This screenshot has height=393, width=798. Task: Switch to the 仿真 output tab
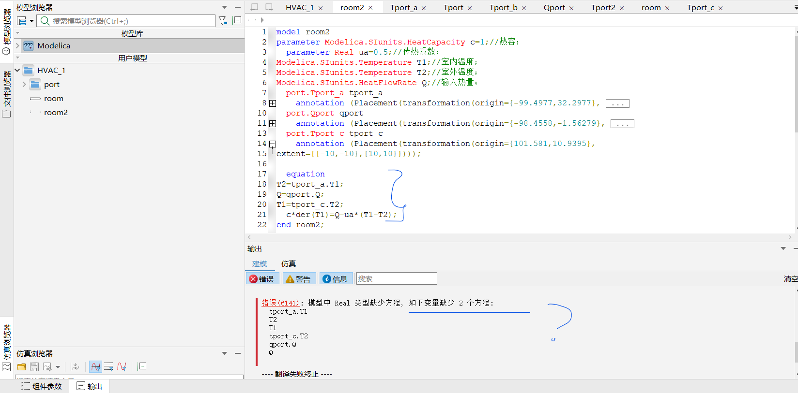288,263
